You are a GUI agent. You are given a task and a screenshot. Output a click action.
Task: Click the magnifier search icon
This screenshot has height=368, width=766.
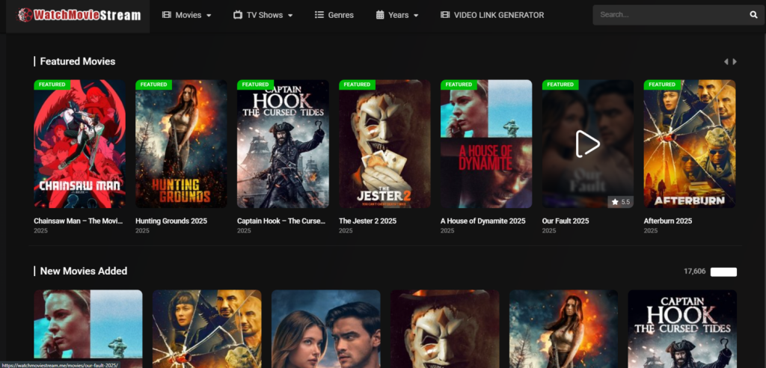click(753, 15)
